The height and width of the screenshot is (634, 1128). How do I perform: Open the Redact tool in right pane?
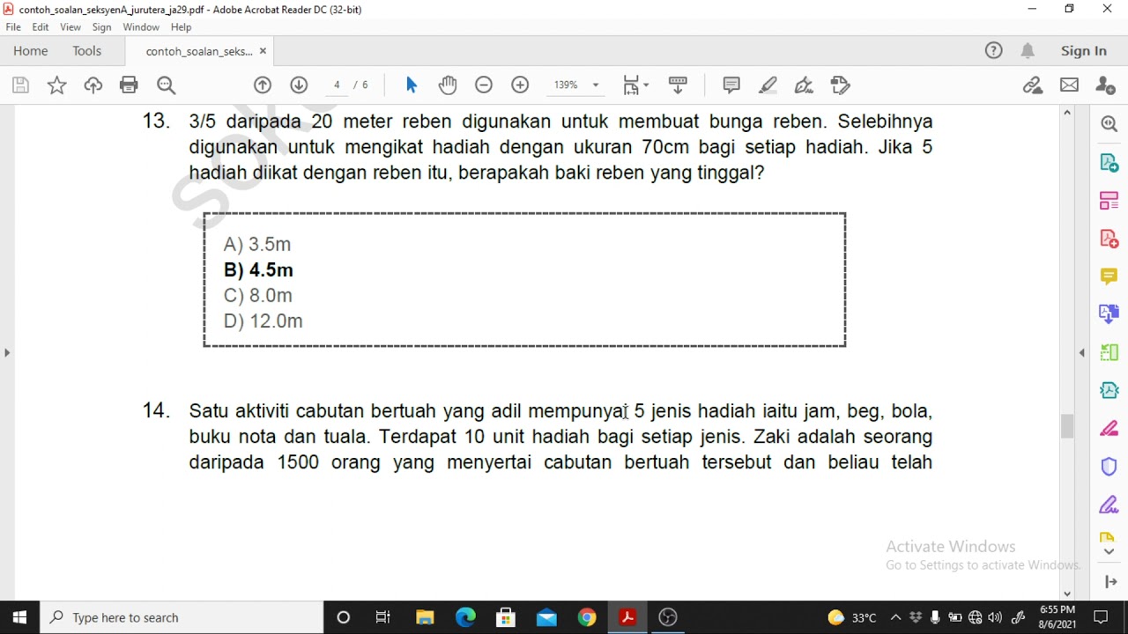(x=1109, y=429)
